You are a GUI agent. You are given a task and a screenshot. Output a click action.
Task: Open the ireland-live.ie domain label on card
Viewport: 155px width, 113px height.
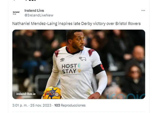pos(26,94)
